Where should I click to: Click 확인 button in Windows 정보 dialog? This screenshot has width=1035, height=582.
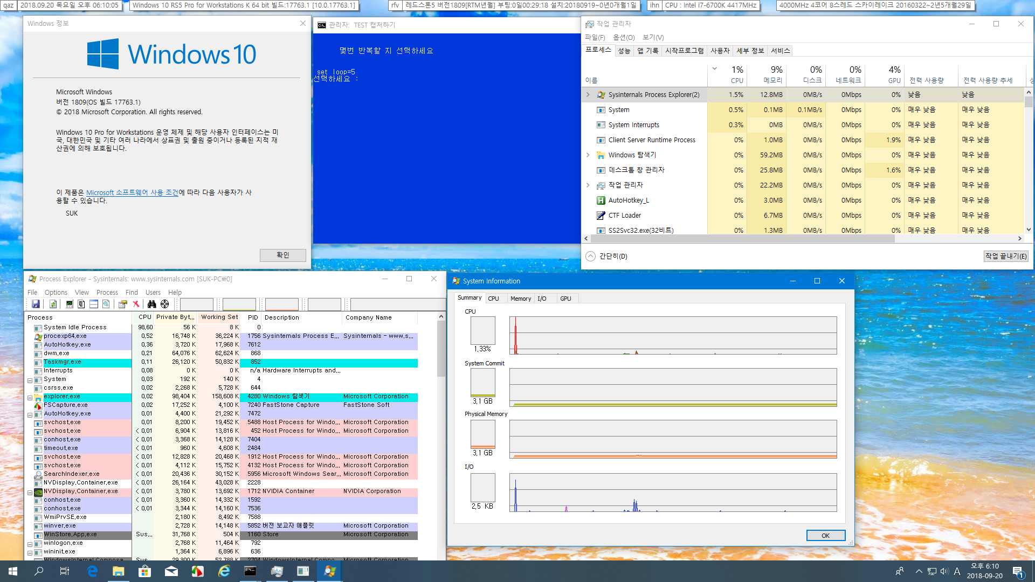click(283, 255)
